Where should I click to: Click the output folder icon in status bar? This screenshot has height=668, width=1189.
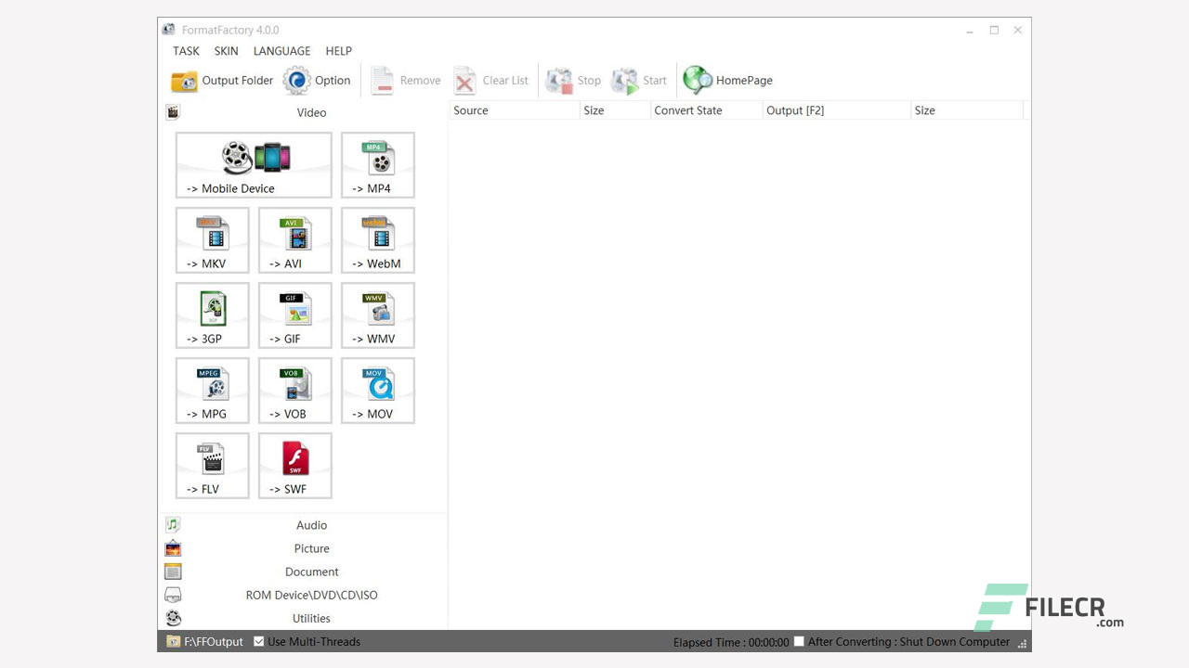pyautogui.click(x=173, y=641)
